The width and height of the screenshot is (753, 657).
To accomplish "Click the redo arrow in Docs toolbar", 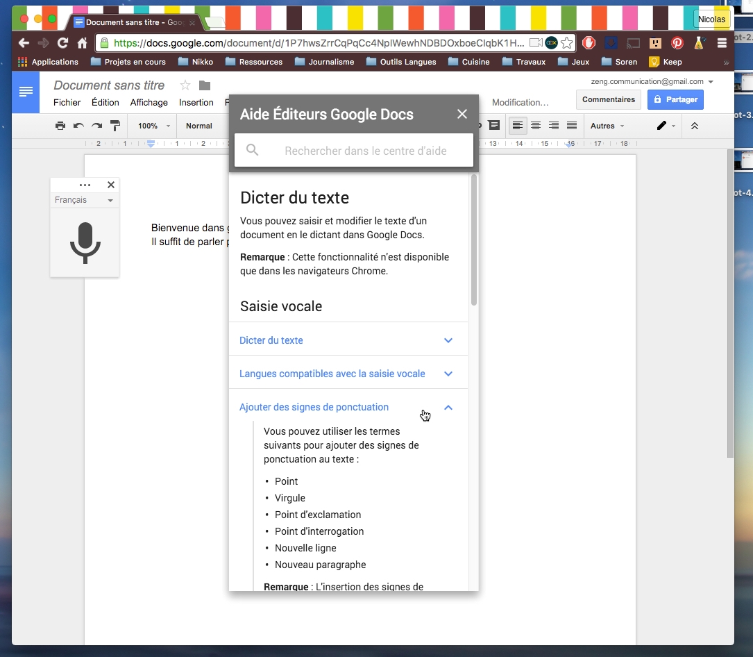I will click(x=96, y=126).
